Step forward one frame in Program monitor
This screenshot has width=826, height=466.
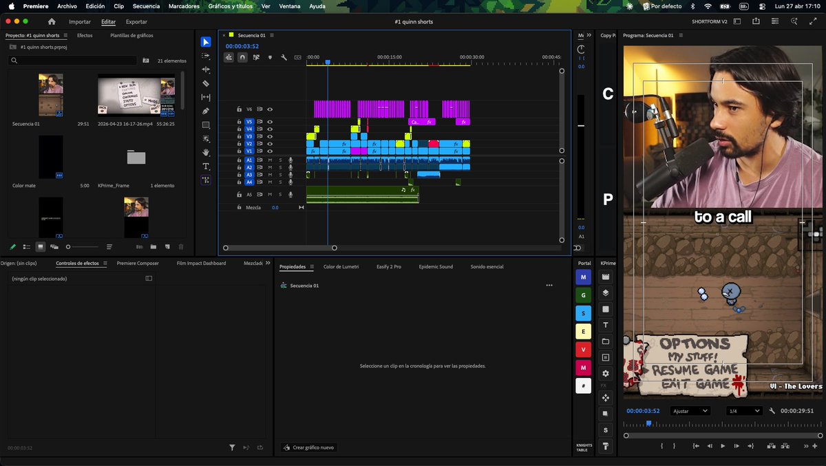click(737, 446)
